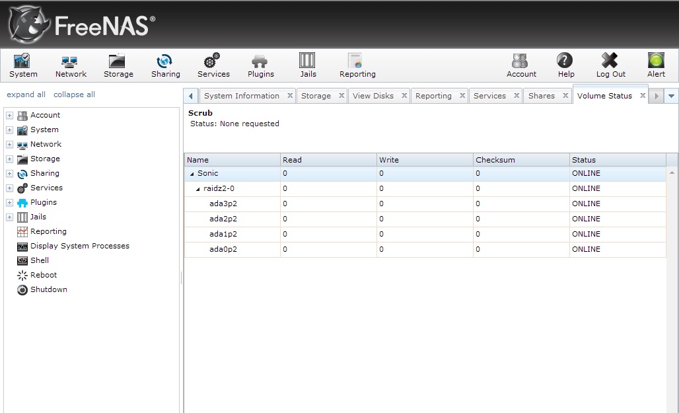Click the expand all link

26,94
